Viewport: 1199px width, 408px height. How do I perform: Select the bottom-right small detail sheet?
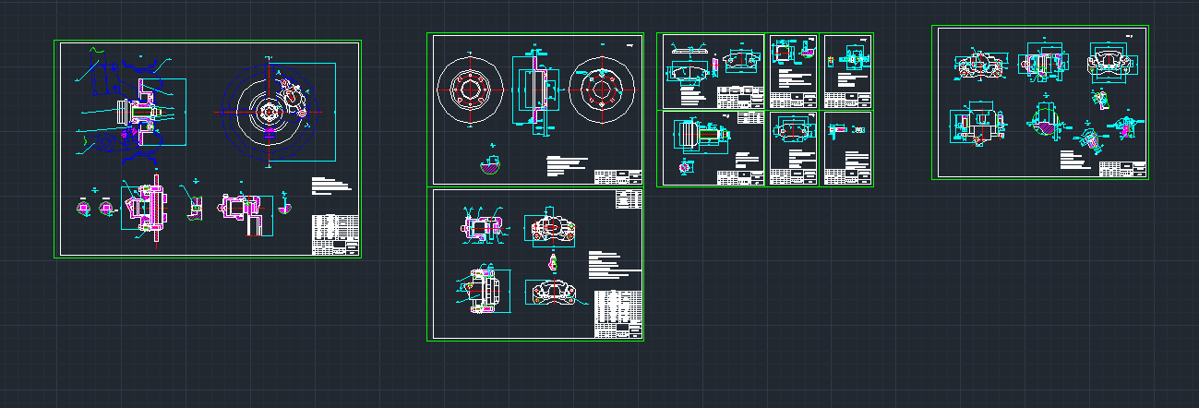(847, 149)
